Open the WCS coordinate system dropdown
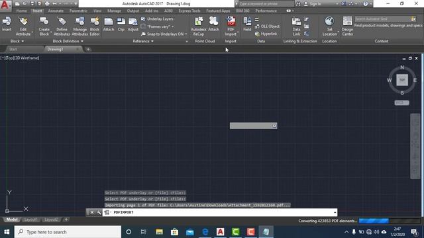The height and width of the screenshot is (238, 424). (401, 103)
